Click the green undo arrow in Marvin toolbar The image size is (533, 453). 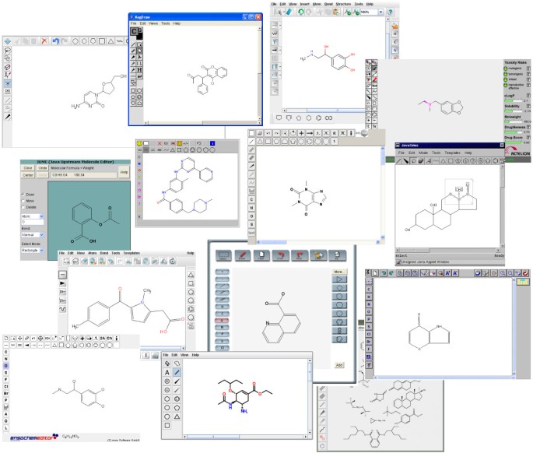tap(301, 12)
